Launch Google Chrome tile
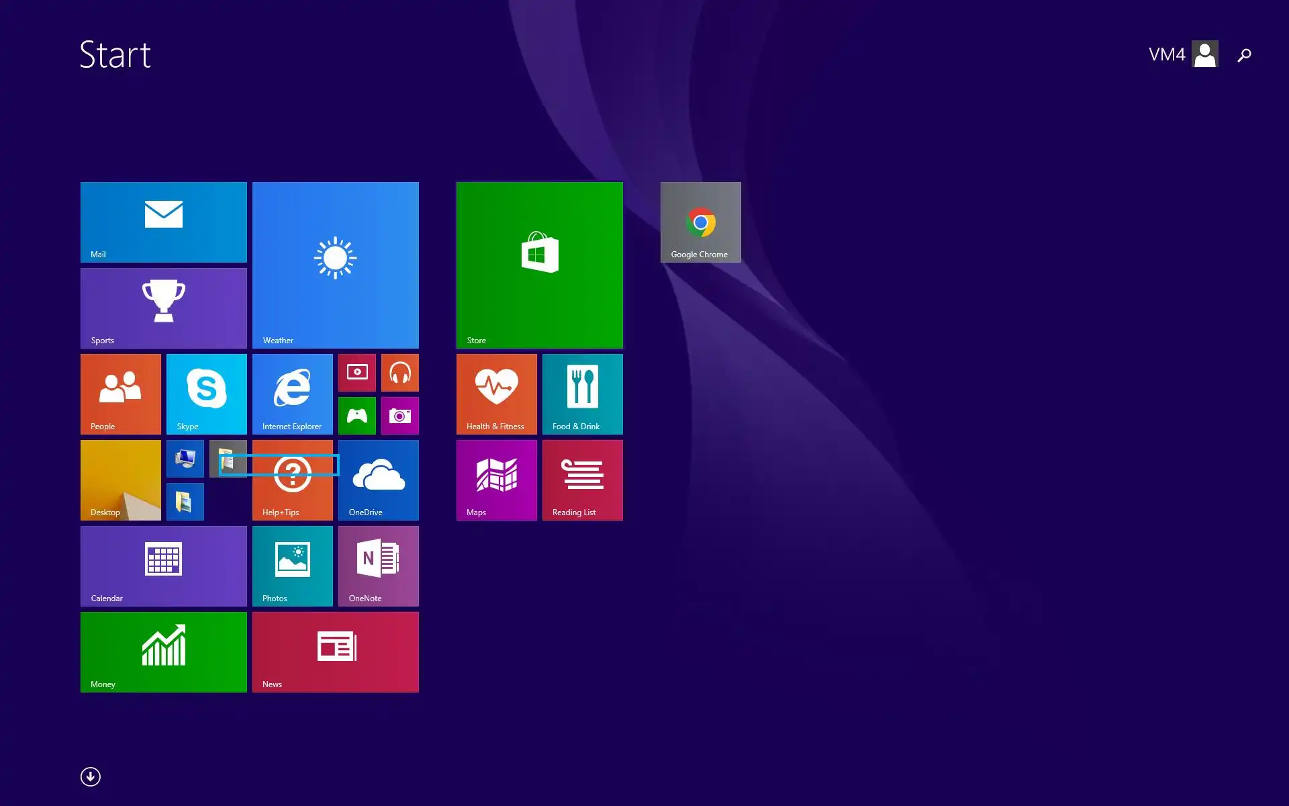 pos(700,222)
